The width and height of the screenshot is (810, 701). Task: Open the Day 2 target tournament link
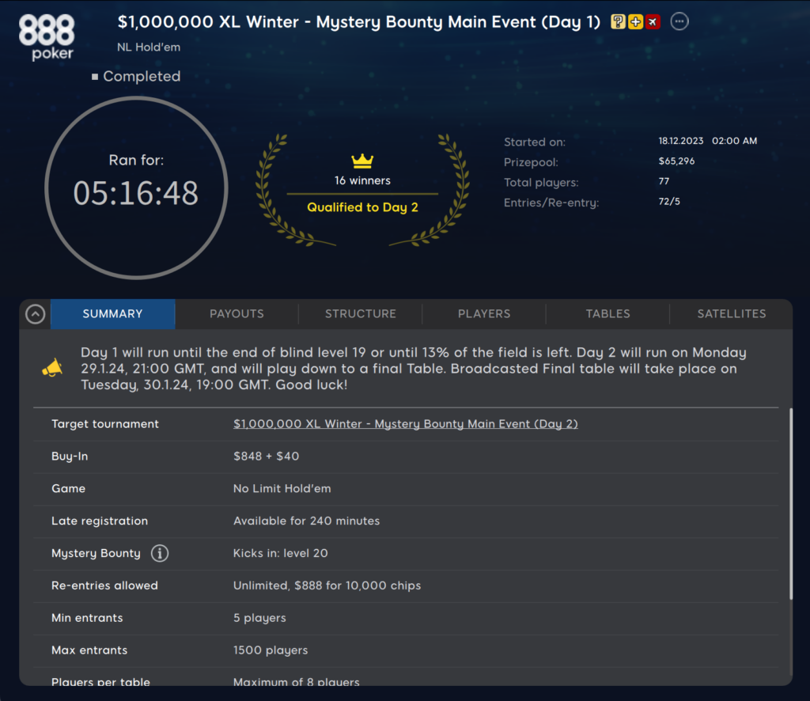(405, 424)
